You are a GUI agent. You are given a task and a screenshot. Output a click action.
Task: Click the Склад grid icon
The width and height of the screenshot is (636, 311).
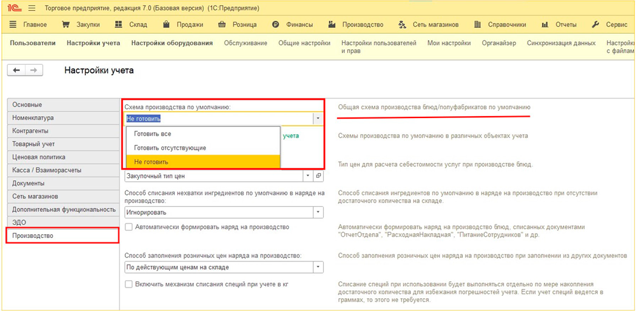[118, 25]
